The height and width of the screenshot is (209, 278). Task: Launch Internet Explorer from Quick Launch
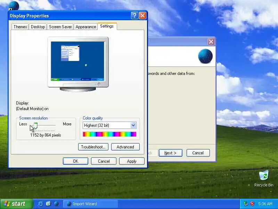point(40,204)
